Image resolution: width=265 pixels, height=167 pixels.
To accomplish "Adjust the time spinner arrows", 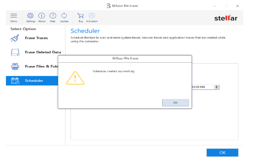I will click(216, 87).
